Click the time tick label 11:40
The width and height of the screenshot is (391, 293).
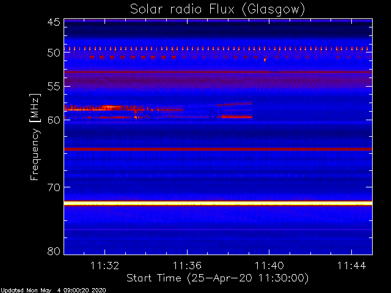point(269,266)
